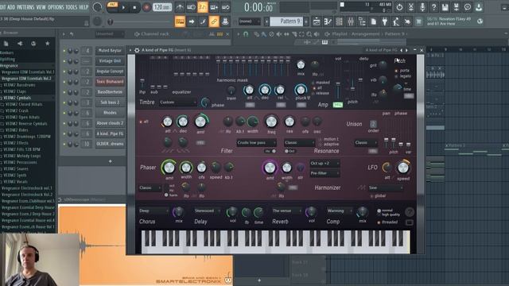Screen dimensions: 509x286
Task: Click the playlist magnet snap icon
Action: [x=246, y=33]
